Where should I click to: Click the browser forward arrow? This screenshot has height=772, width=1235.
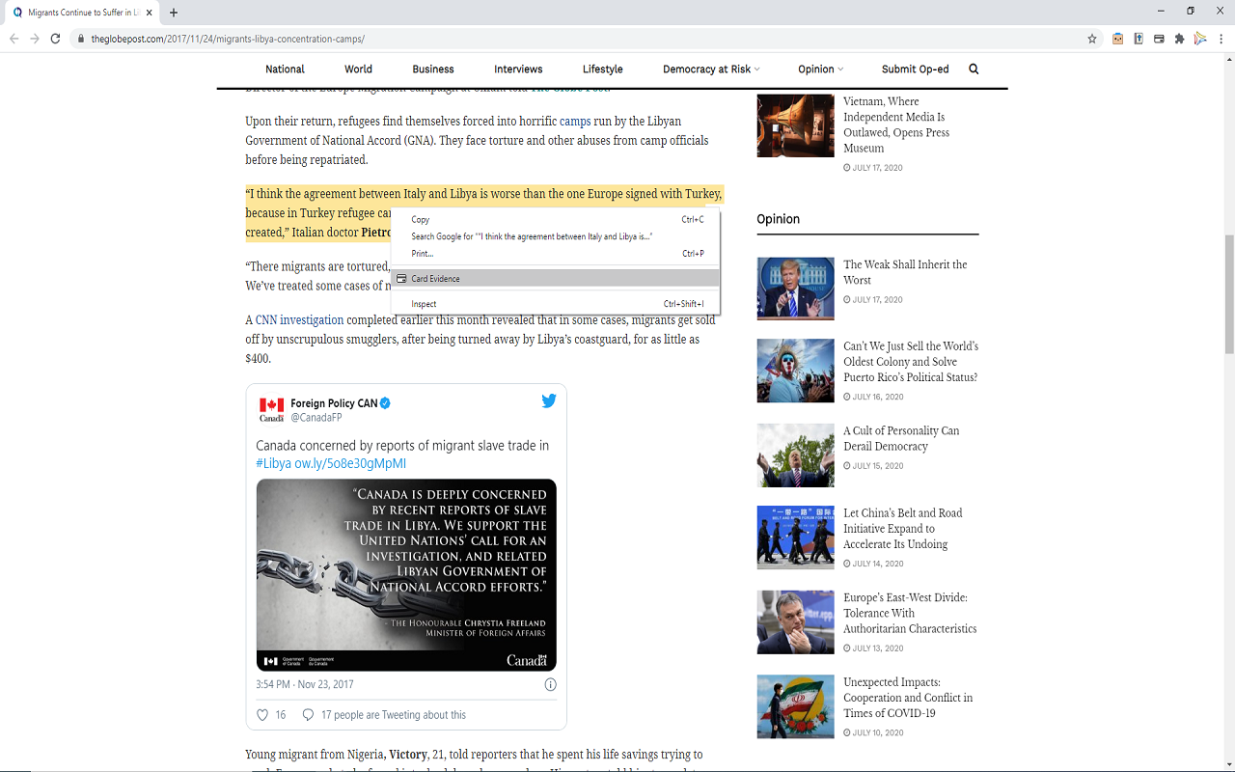click(x=35, y=39)
